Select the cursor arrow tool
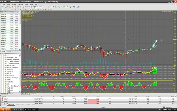Image resolution: width=177 pixels, height=111 pixels. coord(2,9)
